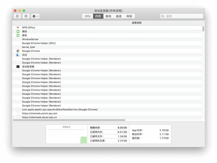The height and width of the screenshot is (163, 217).
Task: Click the horizontal scrollbar under process list
Action: click(x=69, y=120)
